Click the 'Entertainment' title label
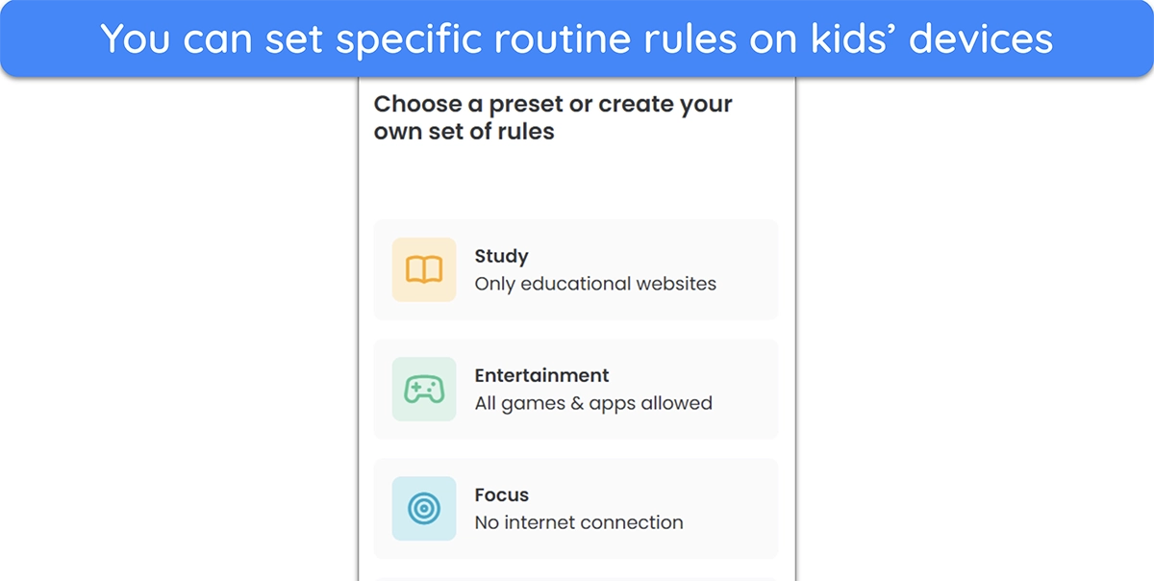The width and height of the screenshot is (1154, 581). click(x=541, y=375)
